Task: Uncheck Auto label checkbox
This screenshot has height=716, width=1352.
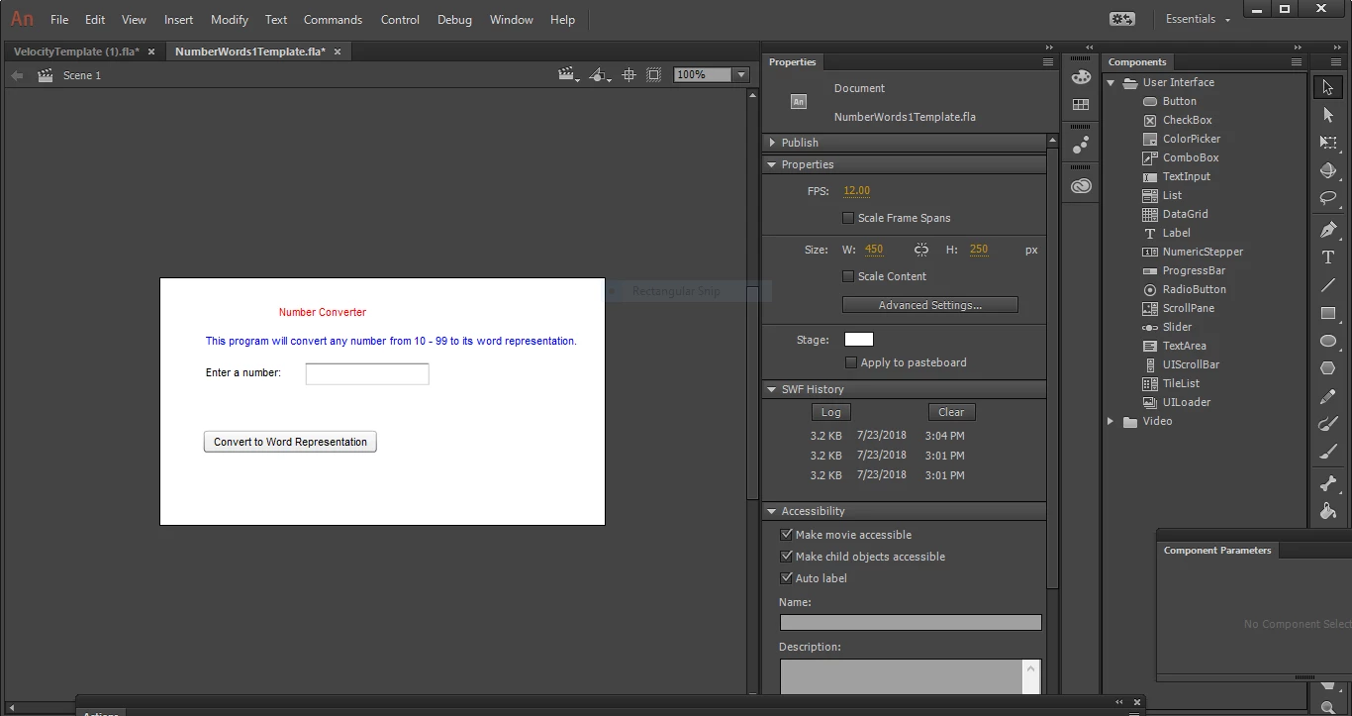Action: pos(787,577)
